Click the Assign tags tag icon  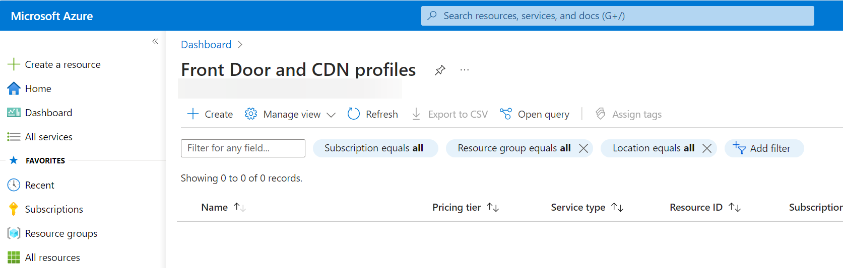click(x=600, y=114)
